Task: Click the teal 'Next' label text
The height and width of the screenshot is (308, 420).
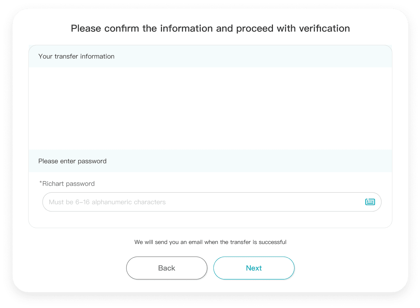Action: (254, 268)
